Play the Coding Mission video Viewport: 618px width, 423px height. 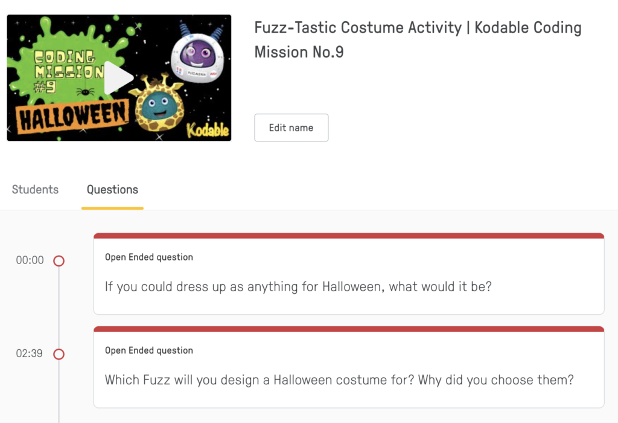pyautogui.click(x=119, y=78)
